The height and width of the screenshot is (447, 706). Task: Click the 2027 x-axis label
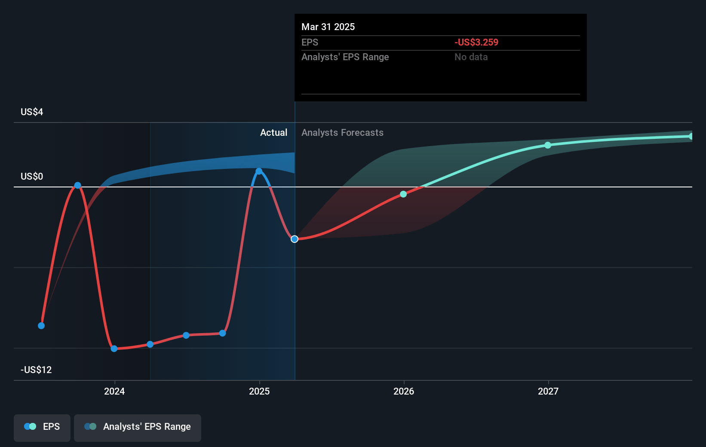pyautogui.click(x=548, y=391)
